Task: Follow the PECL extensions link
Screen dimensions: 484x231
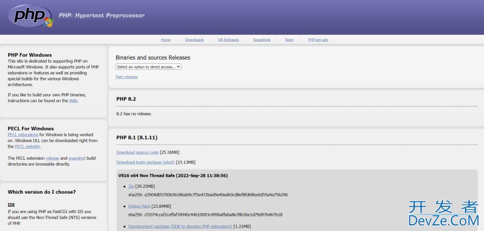Action: click(x=23, y=135)
